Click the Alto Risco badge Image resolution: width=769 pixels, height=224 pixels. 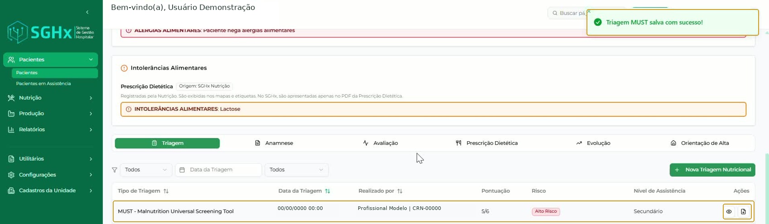pyautogui.click(x=546, y=211)
